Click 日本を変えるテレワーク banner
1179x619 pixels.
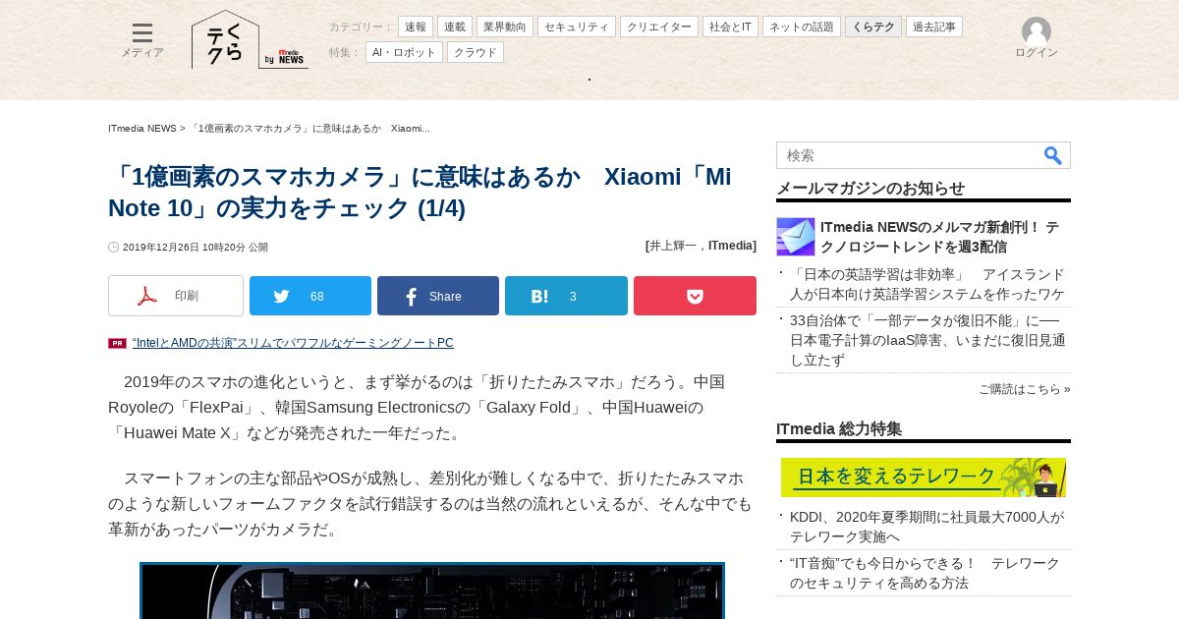(x=924, y=478)
